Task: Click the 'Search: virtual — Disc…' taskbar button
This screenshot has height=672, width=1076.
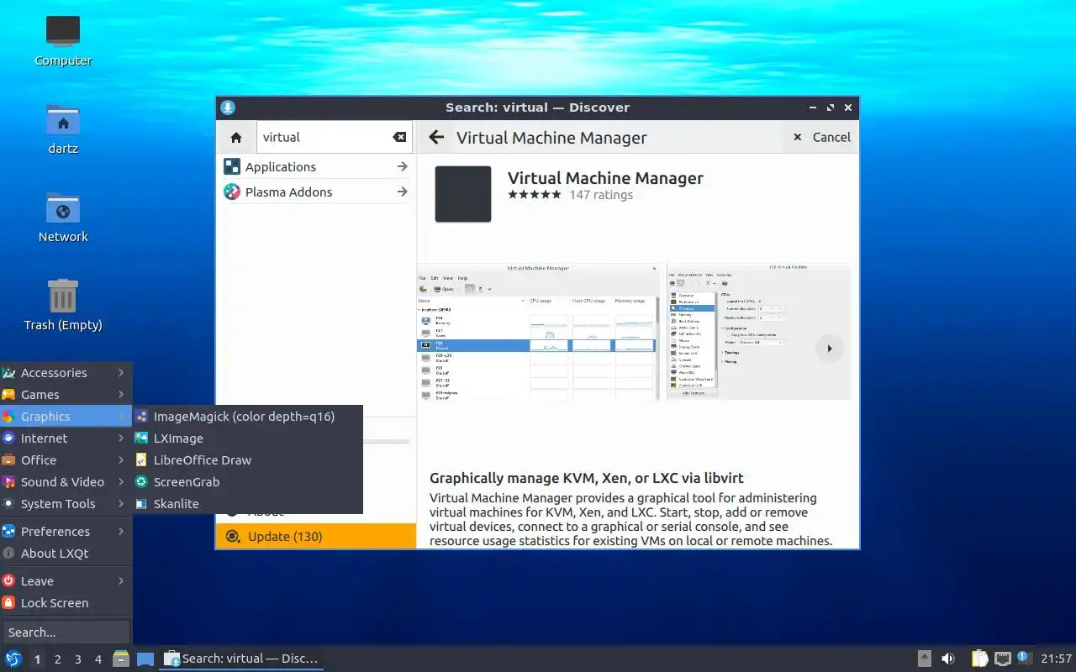Action: click(x=242, y=659)
